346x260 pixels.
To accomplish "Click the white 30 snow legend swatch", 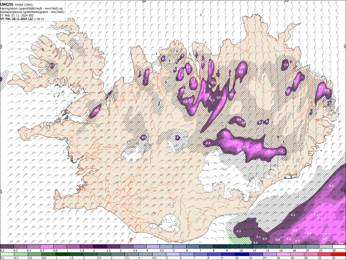I will click(x=339, y=247).
